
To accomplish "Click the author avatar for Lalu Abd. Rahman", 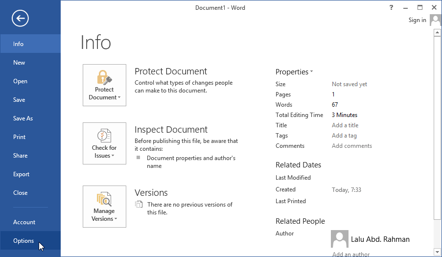I will pos(339,239).
